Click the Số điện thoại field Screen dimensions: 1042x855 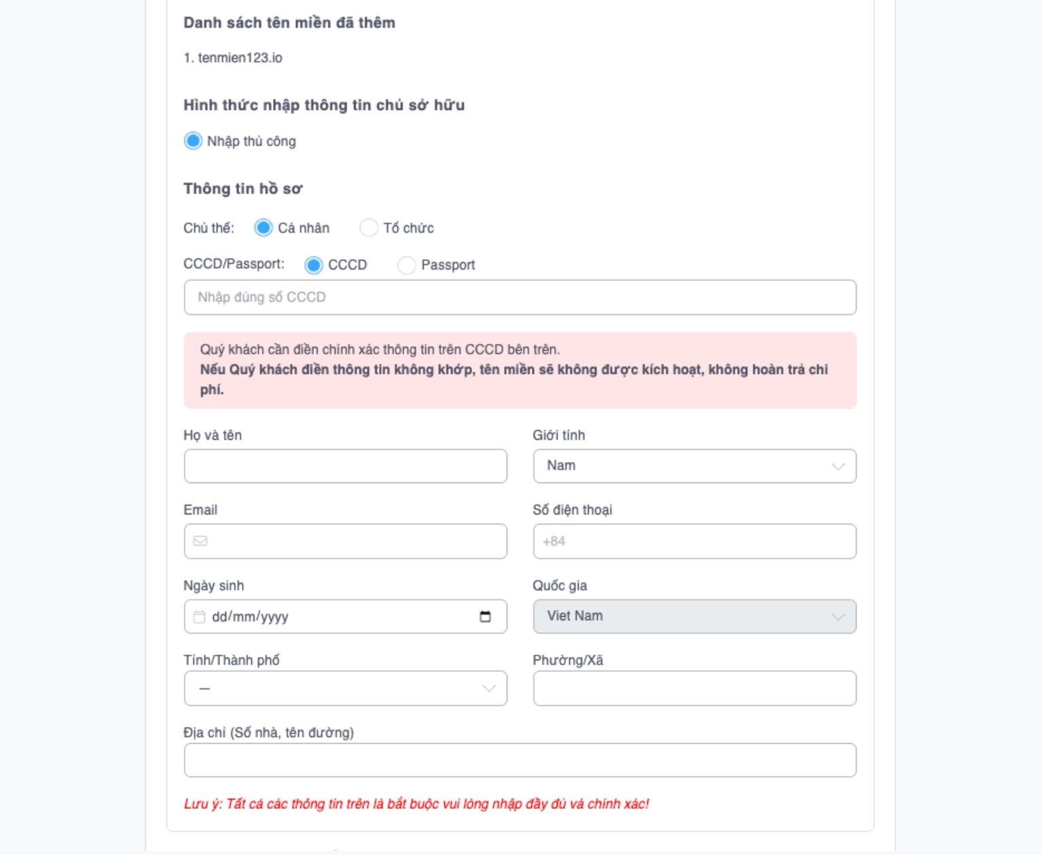694,541
